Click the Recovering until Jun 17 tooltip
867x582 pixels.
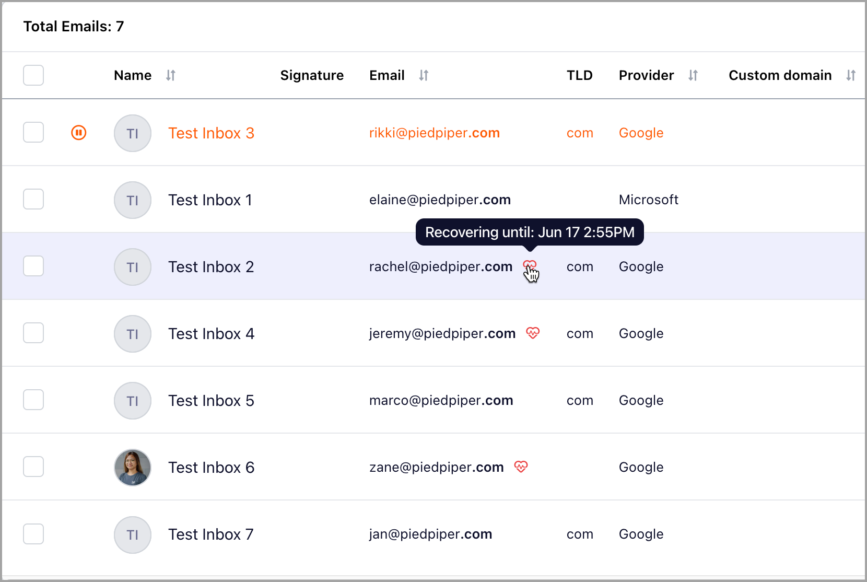(x=530, y=232)
